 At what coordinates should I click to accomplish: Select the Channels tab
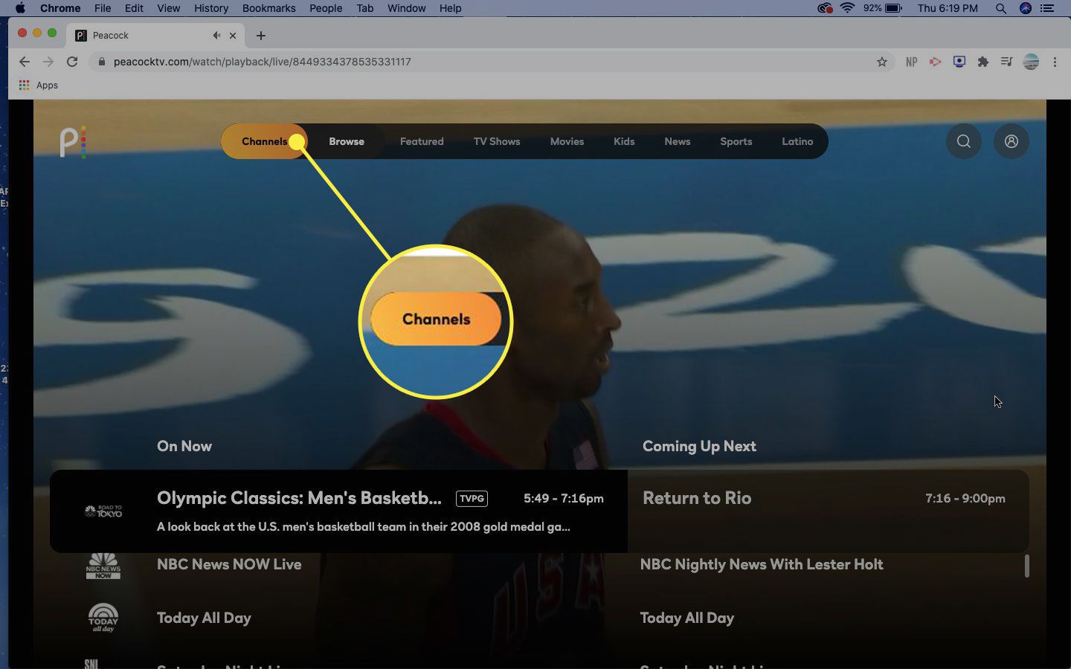(264, 141)
